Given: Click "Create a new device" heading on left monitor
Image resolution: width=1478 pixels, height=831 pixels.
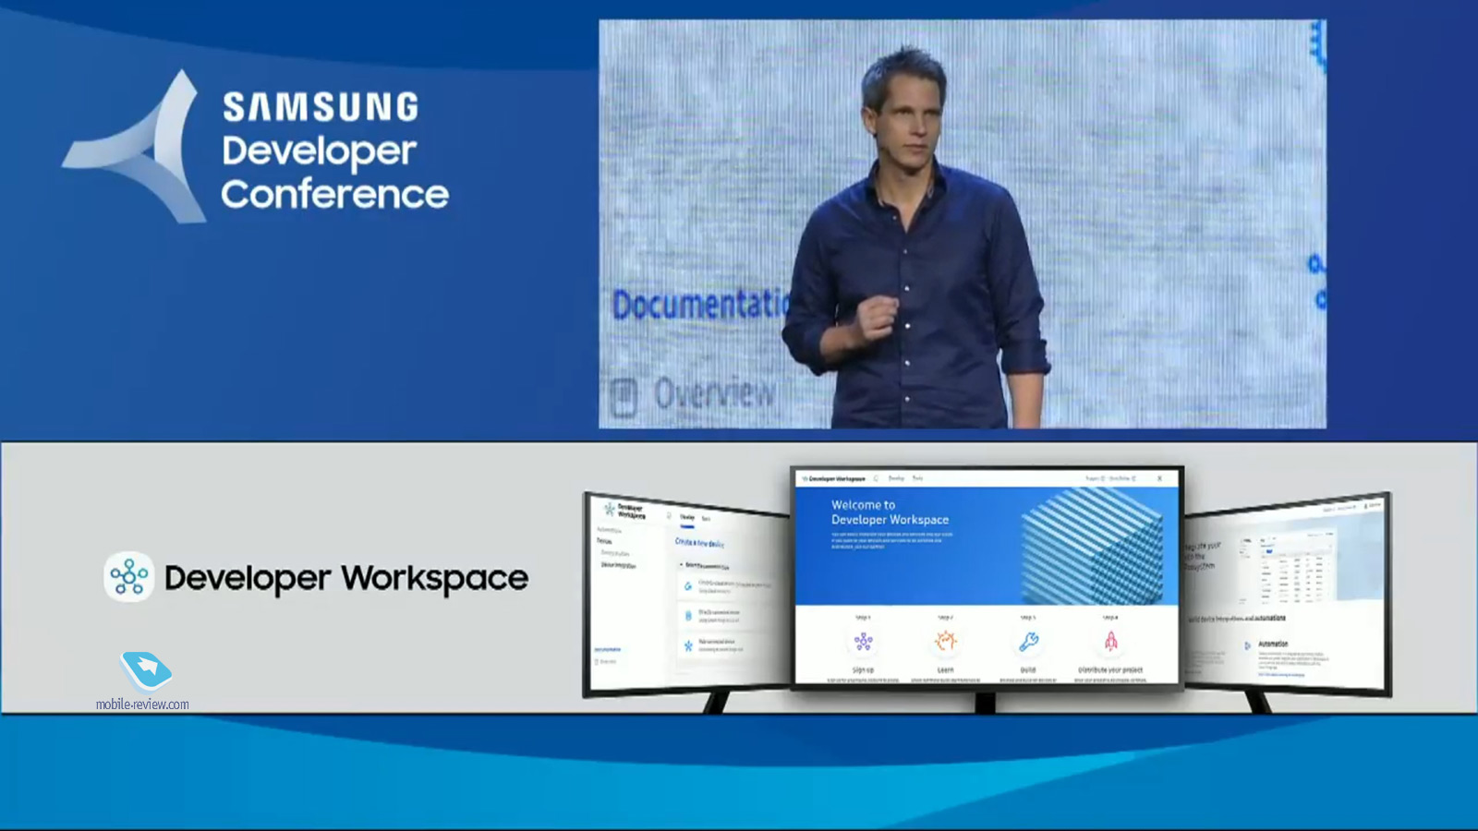Looking at the screenshot, I should point(699,543).
